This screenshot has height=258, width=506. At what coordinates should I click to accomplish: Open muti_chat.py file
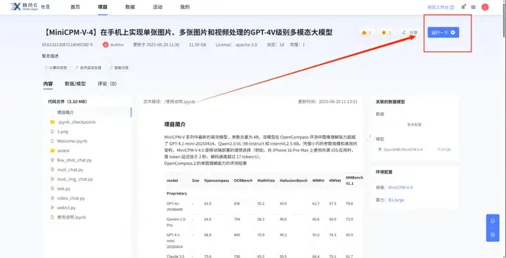70,169
